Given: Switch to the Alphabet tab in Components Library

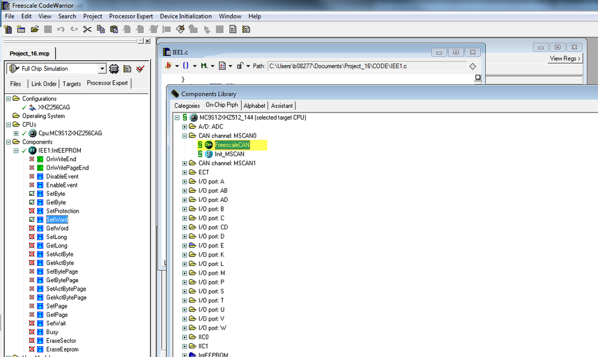Looking at the screenshot, I should tap(254, 106).
